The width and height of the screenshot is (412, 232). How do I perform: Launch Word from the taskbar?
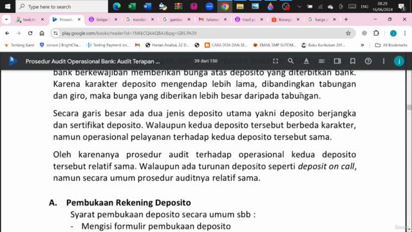[147, 6]
